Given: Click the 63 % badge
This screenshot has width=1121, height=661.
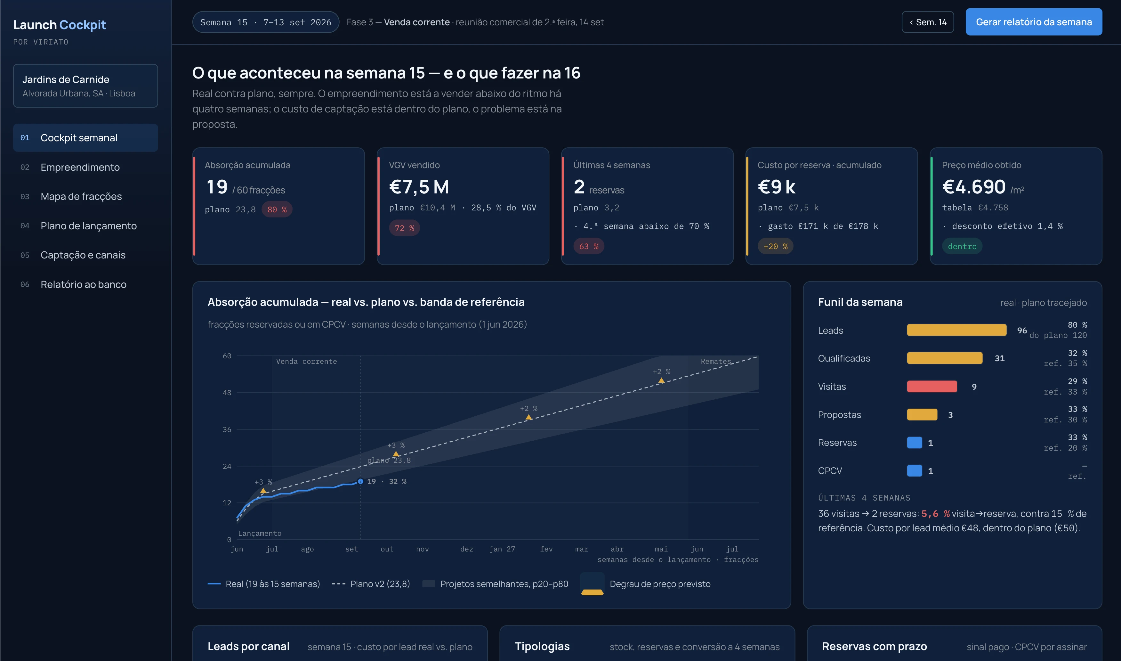Looking at the screenshot, I should click(x=589, y=246).
